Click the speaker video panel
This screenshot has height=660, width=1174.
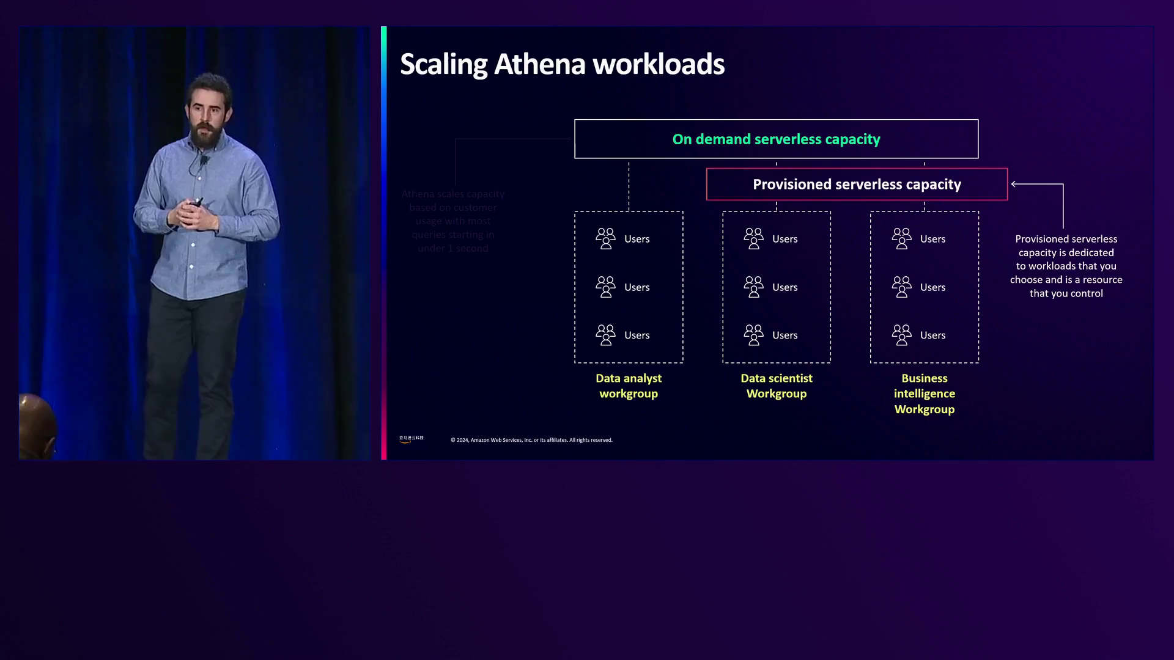coord(194,243)
